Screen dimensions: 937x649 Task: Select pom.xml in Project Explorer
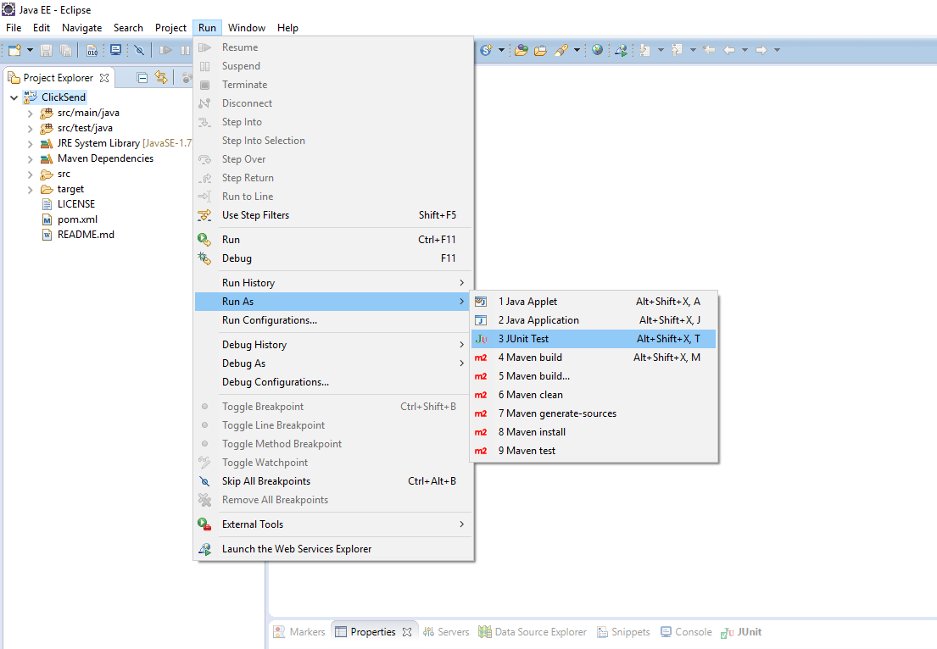coord(77,219)
